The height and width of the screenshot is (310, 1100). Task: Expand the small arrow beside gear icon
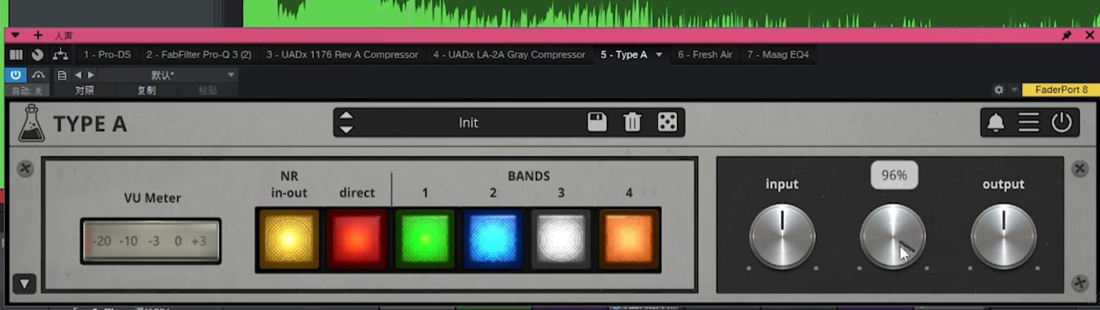[x=1015, y=89]
